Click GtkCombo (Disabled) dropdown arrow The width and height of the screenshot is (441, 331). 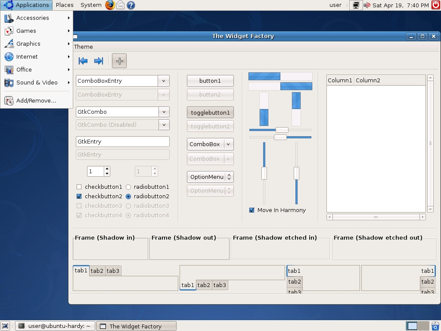[164, 125]
